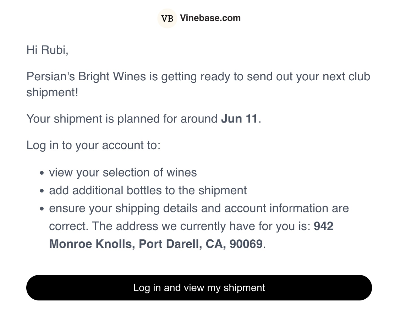Click the bold street number "942"

(x=323, y=226)
